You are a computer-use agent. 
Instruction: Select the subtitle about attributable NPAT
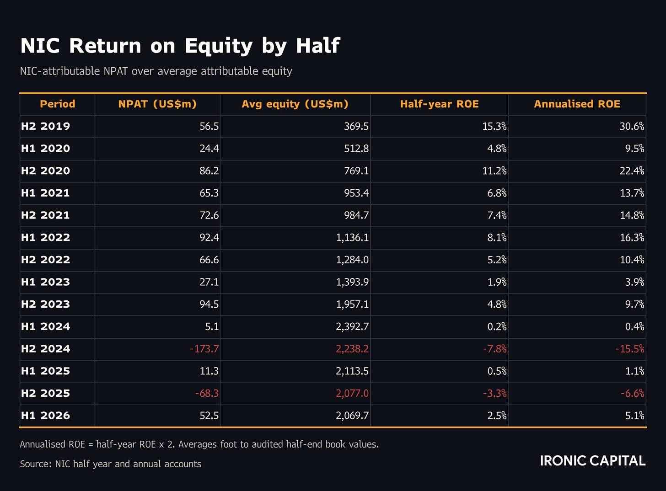[156, 71]
